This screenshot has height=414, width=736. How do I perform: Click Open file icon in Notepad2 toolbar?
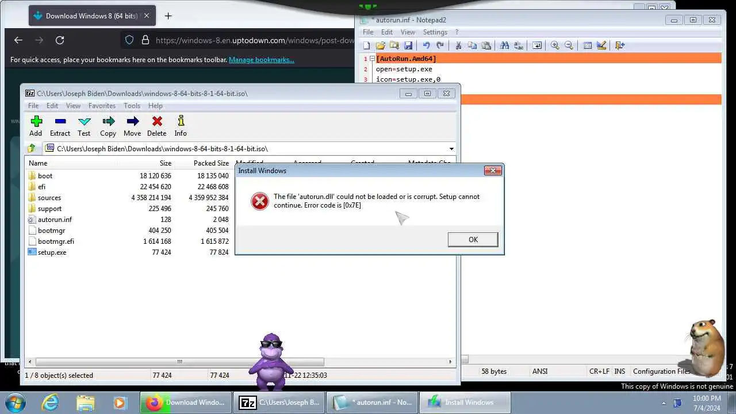coord(380,45)
